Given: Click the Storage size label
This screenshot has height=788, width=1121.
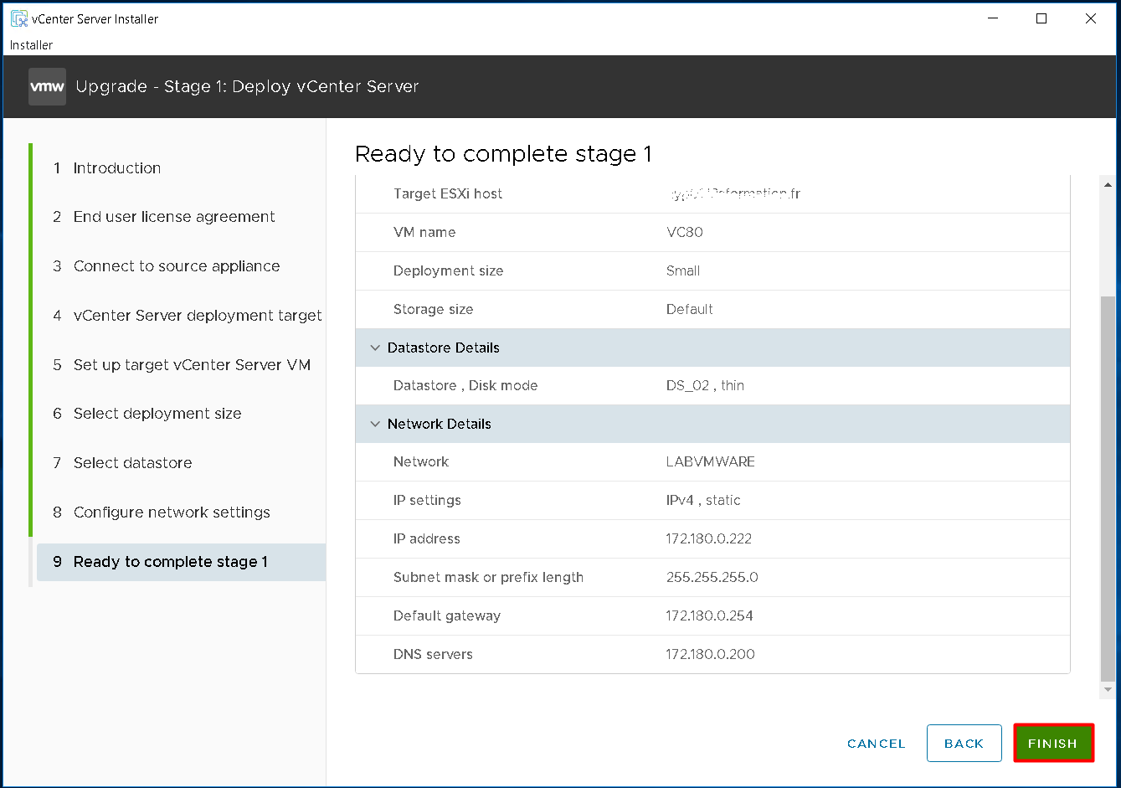Looking at the screenshot, I should pos(434,309).
